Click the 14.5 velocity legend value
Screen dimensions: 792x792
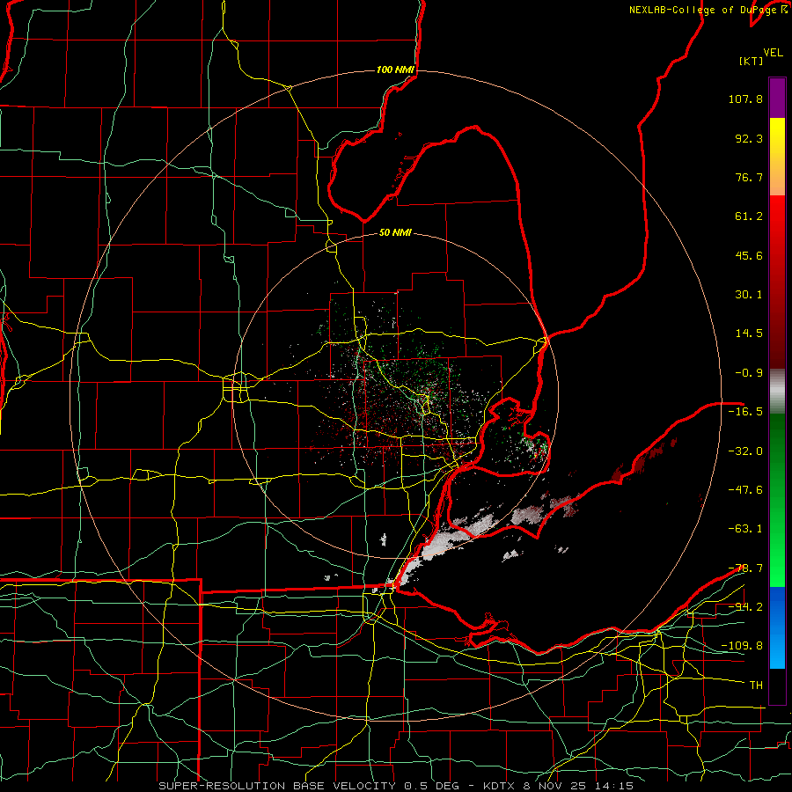[x=749, y=334]
